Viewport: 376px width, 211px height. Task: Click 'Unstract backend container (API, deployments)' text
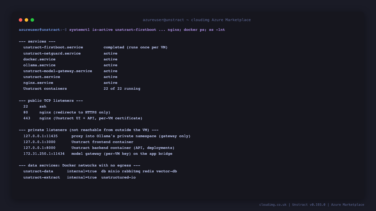point(123,148)
